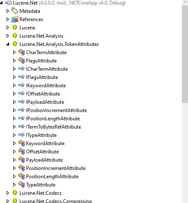Select the References node
Screen dimensions: 188x203
[x=31, y=19]
